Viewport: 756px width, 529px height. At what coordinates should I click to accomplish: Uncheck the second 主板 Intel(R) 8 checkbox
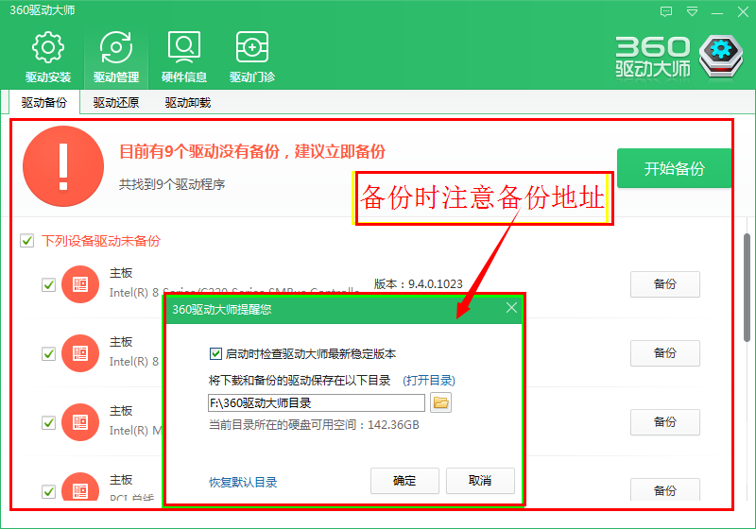coord(49,353)
